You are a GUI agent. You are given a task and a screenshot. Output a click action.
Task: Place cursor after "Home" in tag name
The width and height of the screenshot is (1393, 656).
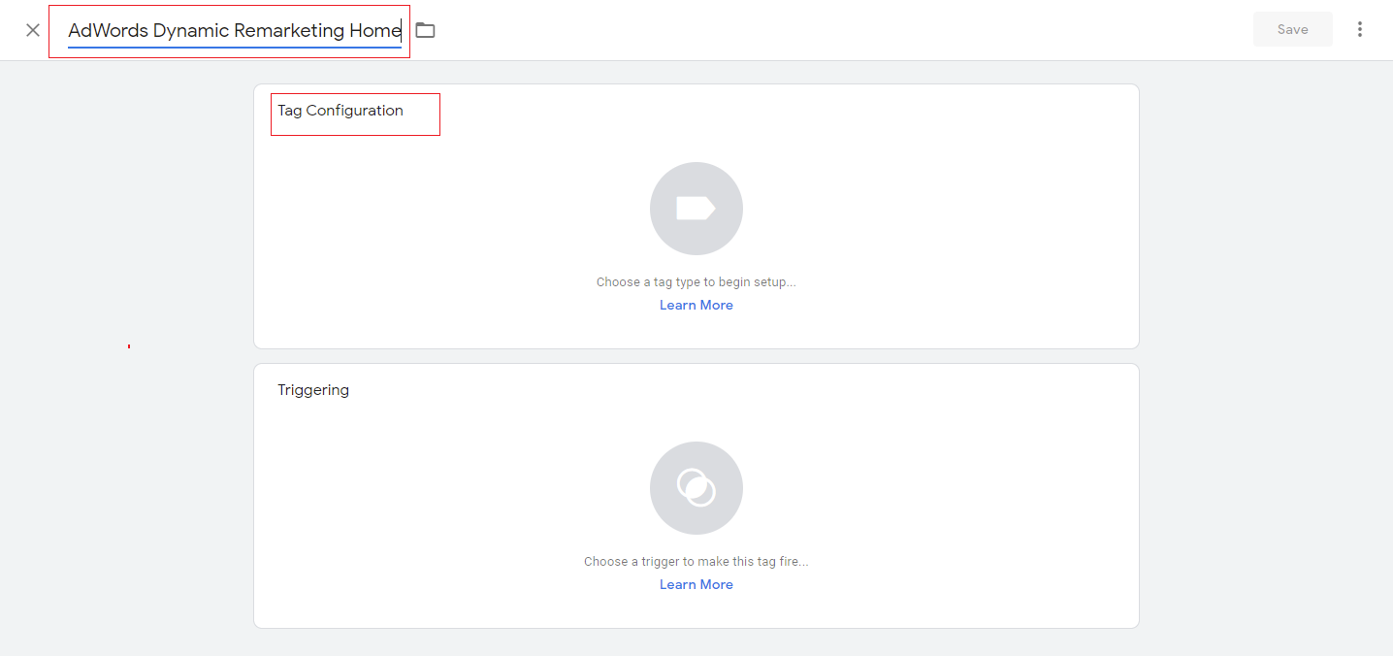click(x=402, y=31)
